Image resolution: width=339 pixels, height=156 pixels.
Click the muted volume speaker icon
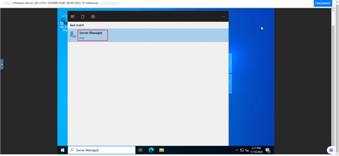247,150
